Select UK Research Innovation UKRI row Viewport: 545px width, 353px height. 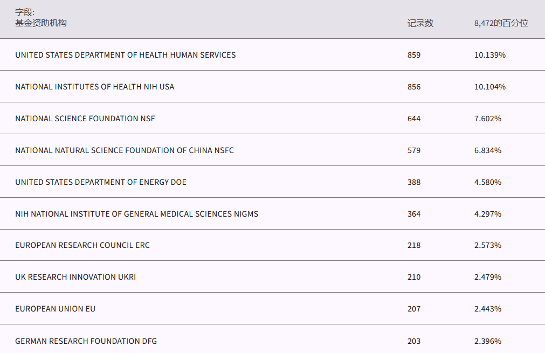pyautogui.click(x=75, y=277)
